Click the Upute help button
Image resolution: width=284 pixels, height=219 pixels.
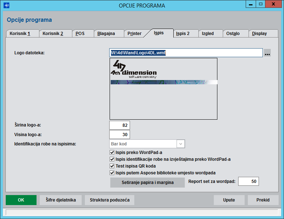[229, 200]
